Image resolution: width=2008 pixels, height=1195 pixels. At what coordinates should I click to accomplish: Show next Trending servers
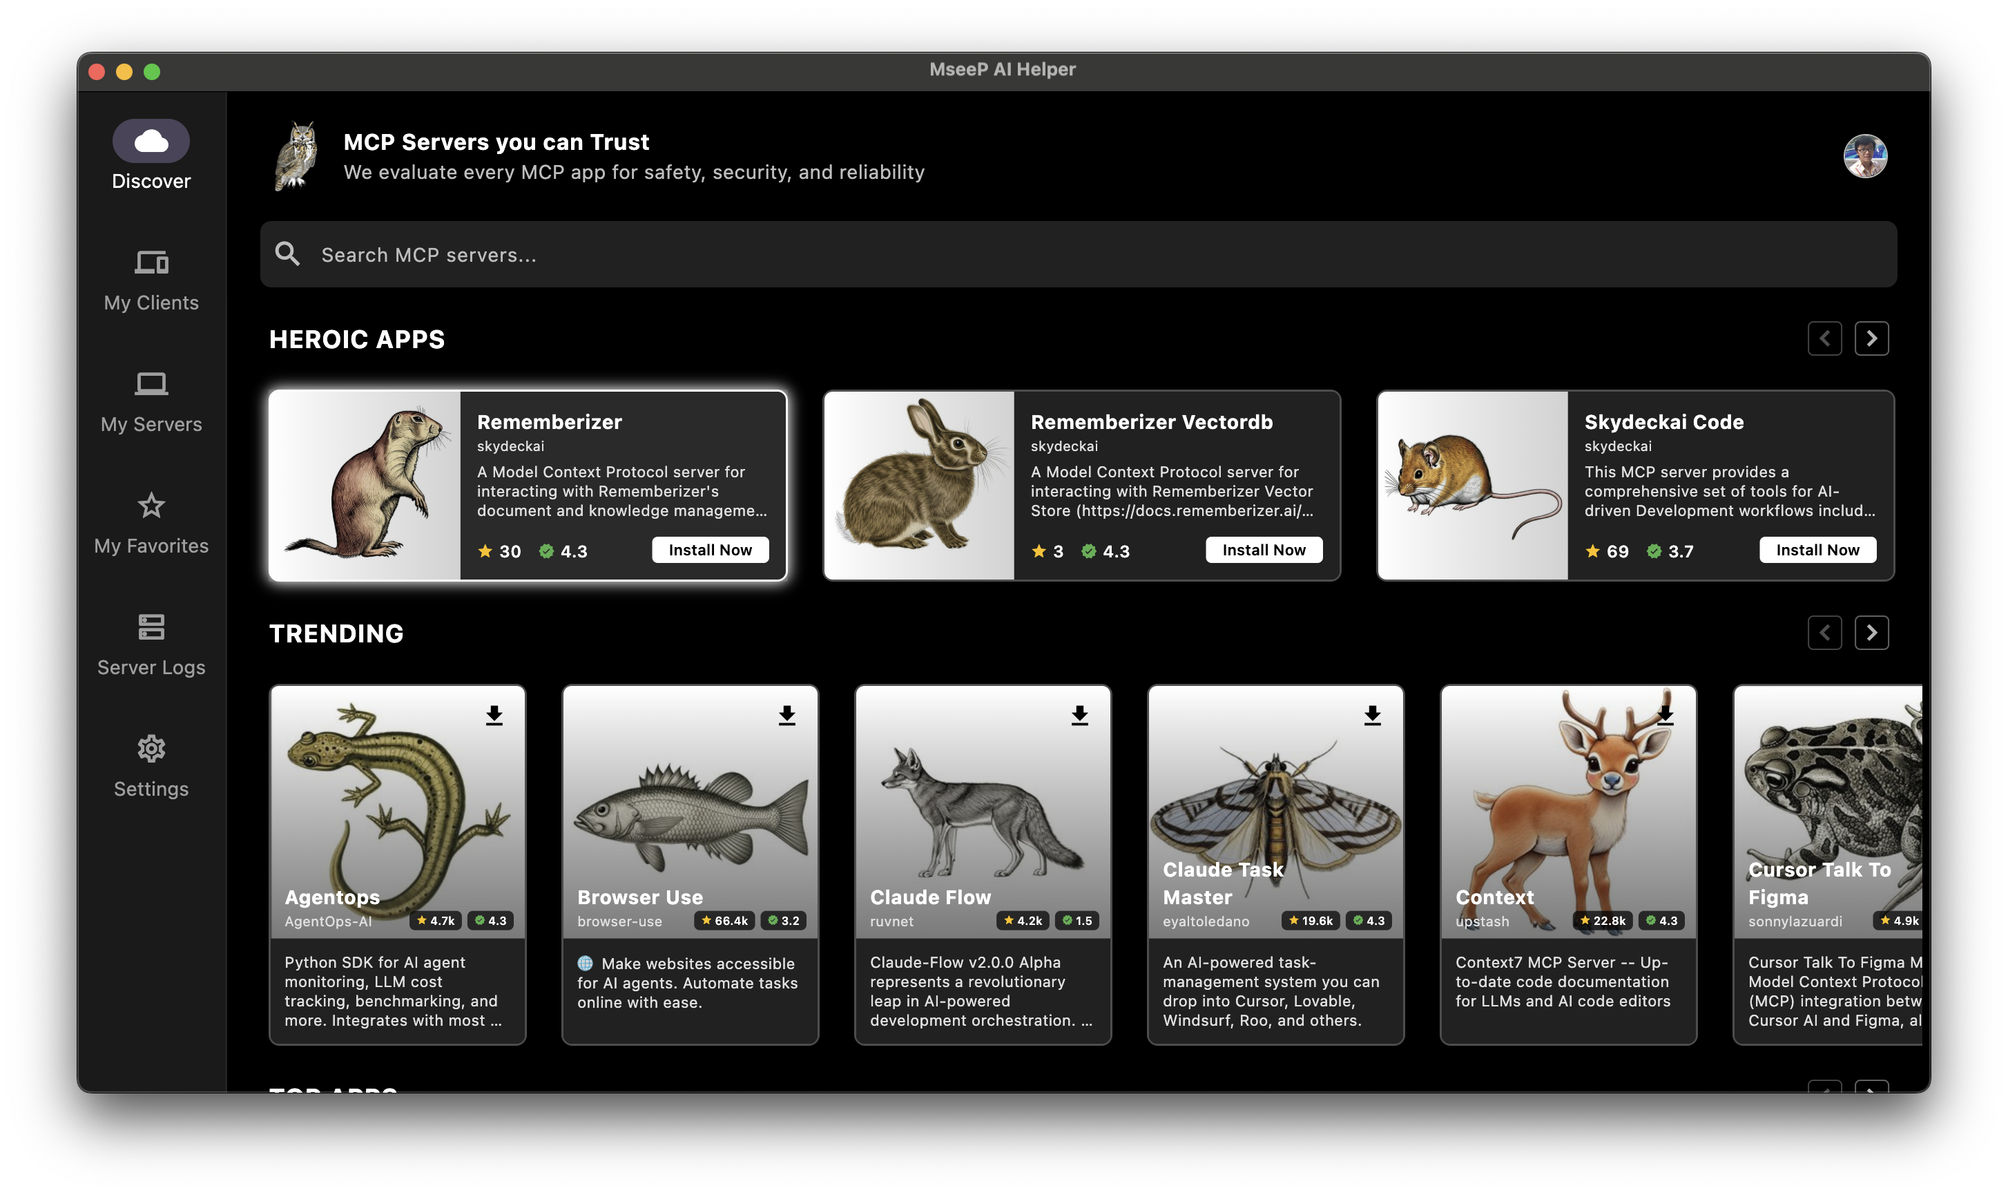point(1871,633)
